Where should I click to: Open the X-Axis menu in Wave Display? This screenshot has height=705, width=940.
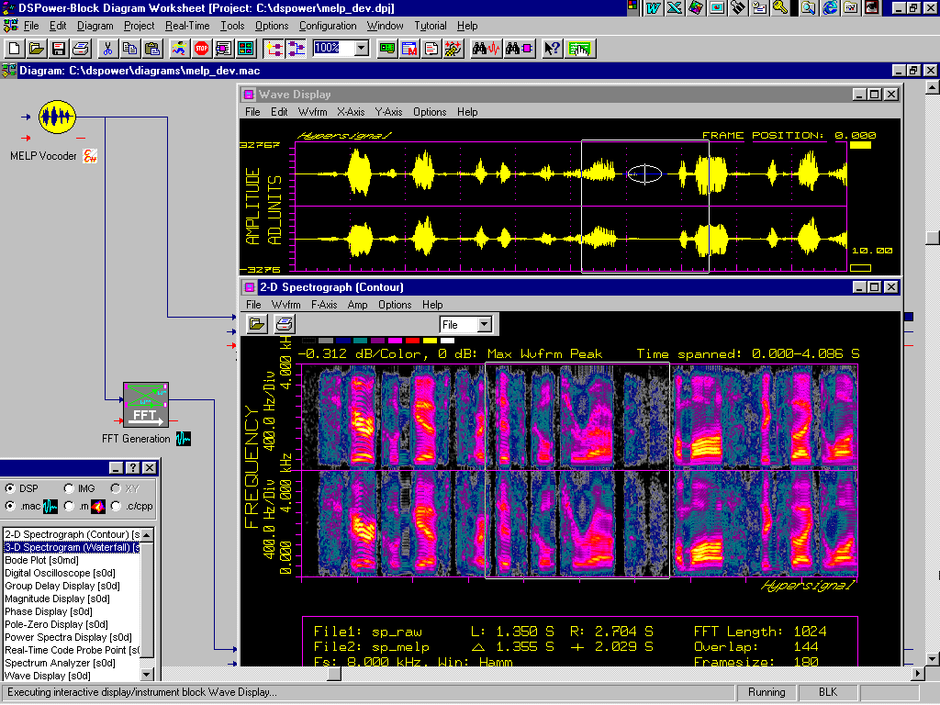(351, 112)
